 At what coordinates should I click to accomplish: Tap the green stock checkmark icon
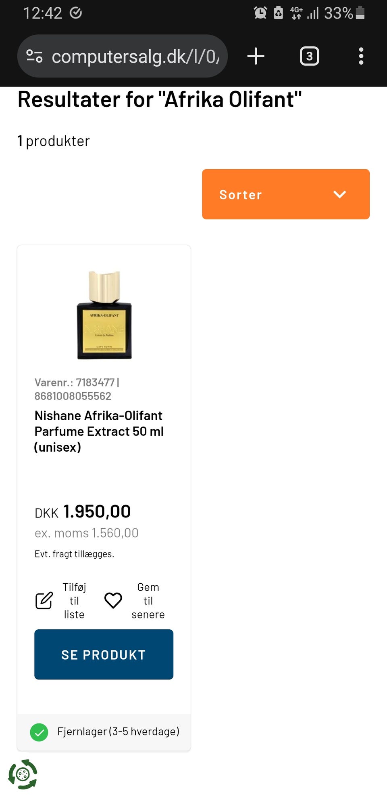tap(39, 732)
